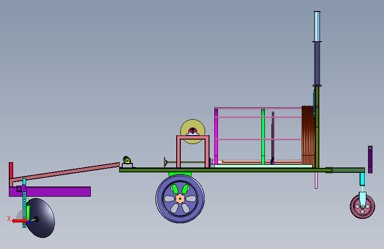Select the dark purple middle mast section

coord(317,63)
